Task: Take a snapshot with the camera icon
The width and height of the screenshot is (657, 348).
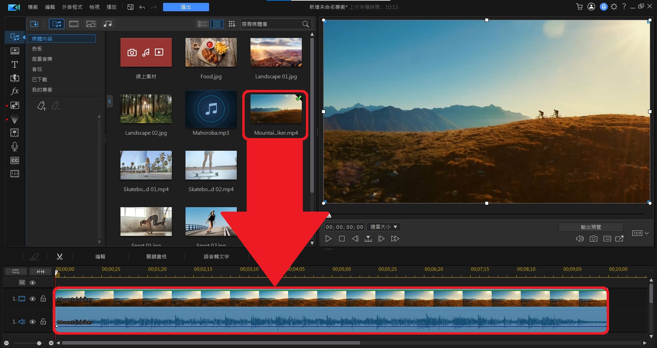Action: [x=593, y=239]
